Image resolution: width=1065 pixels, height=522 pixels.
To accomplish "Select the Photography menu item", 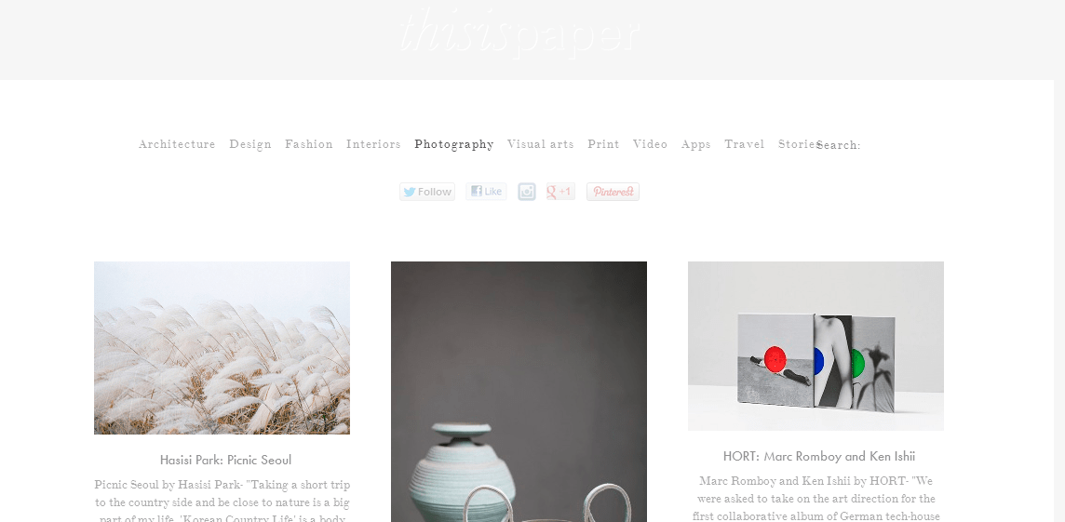I will pyautogui.click(x=453, y=144).
